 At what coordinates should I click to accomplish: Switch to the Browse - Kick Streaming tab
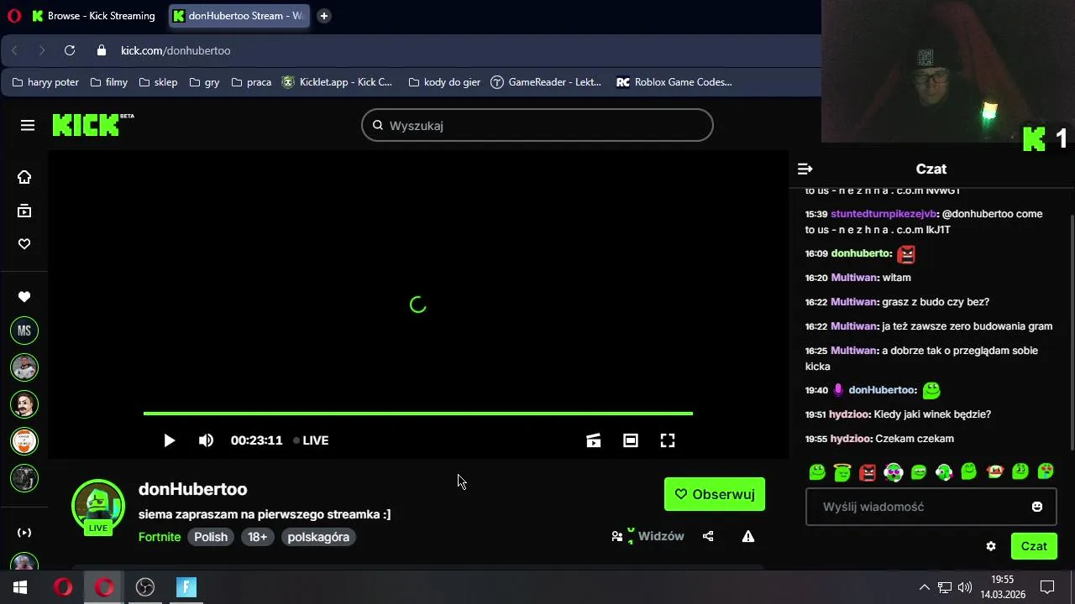tap(95, 16)
